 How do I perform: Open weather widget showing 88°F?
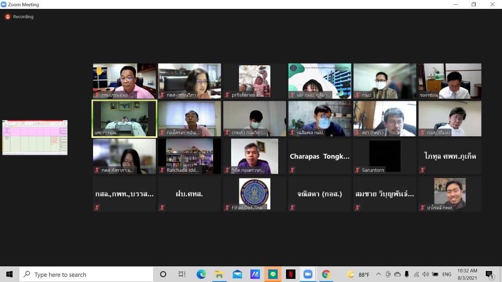tap(358, 274)
